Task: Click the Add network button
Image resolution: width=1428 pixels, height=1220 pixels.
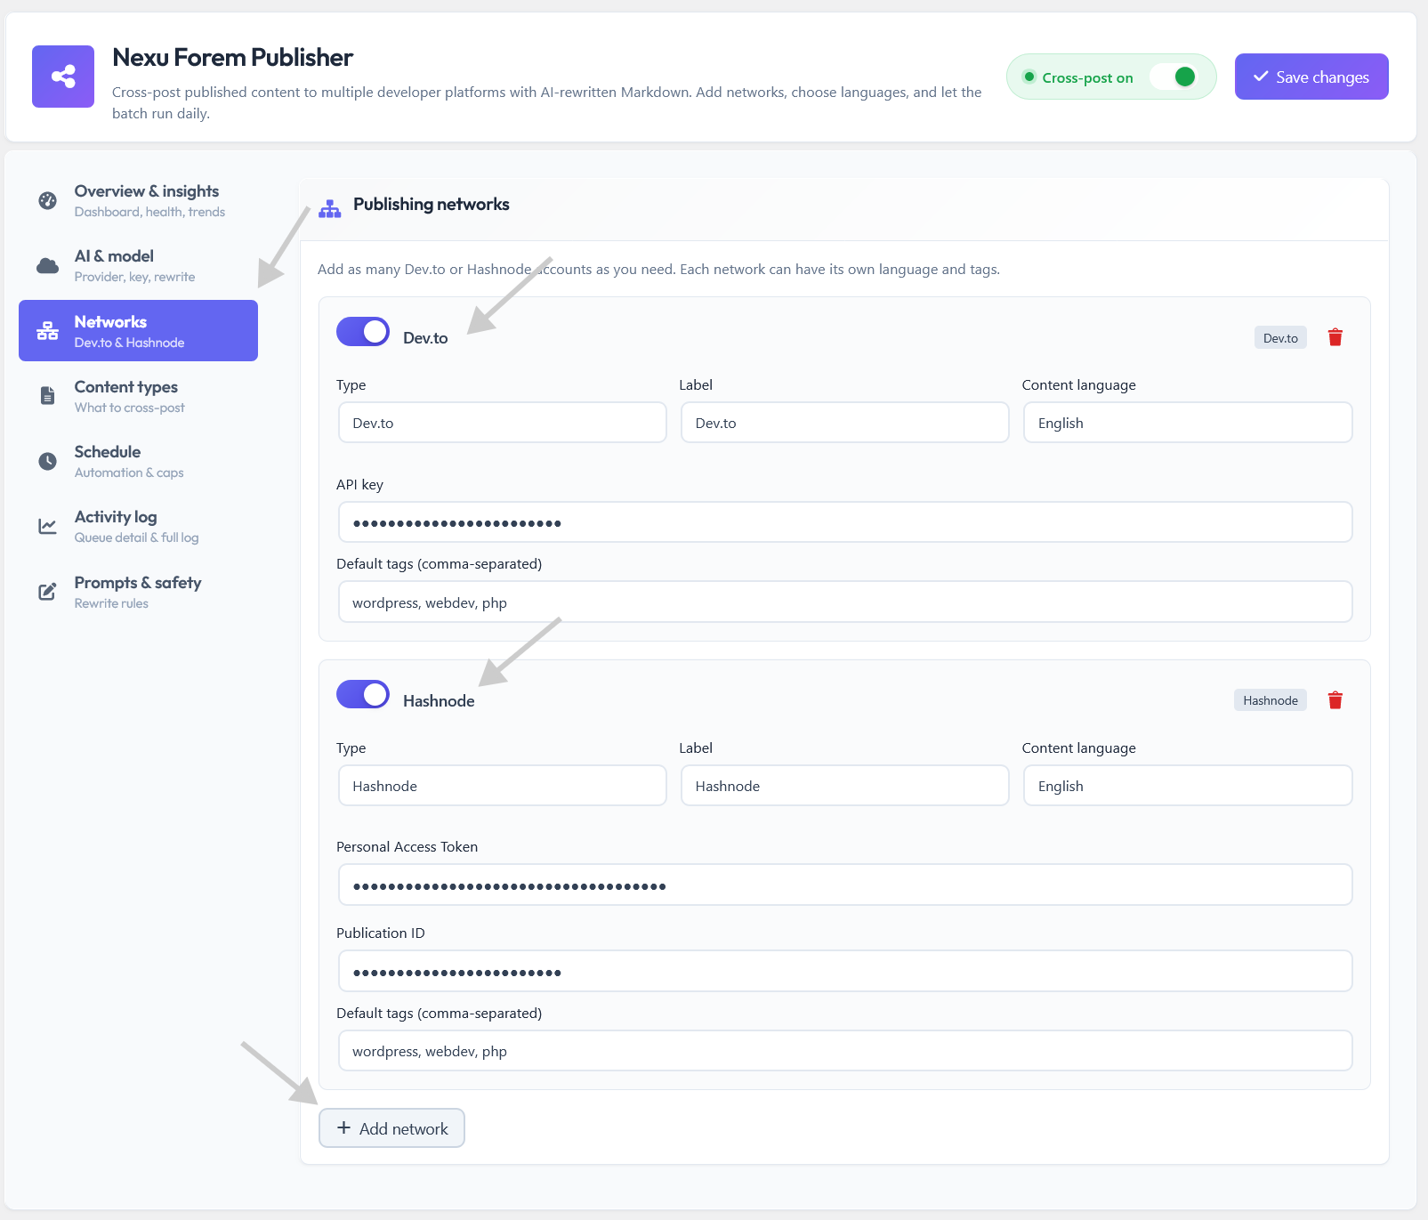Action: pyautogui.click(x=391, y=1128)
